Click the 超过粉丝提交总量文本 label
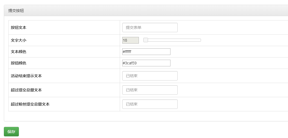Image resolution: width=288 pixels, height=138 pixels. coord(30,104)
